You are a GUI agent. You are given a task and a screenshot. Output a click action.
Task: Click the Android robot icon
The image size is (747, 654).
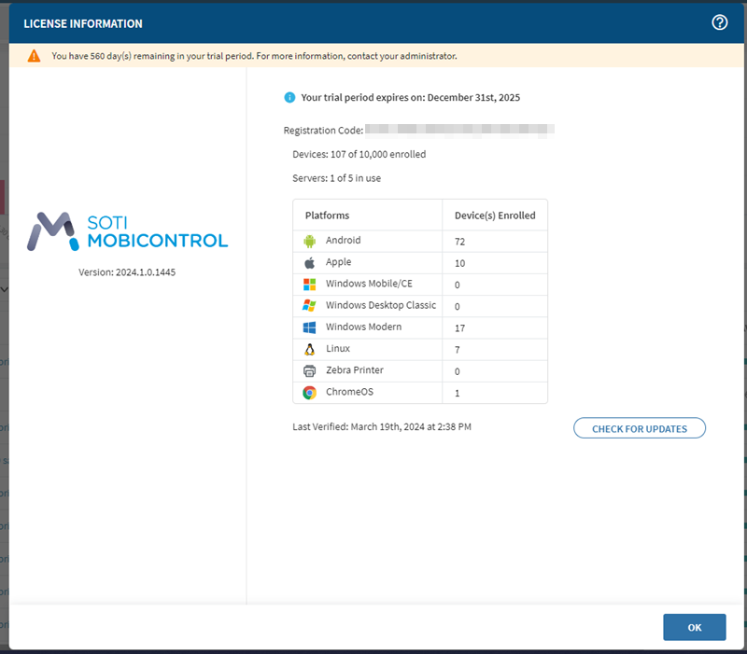[x=309, y=242]
